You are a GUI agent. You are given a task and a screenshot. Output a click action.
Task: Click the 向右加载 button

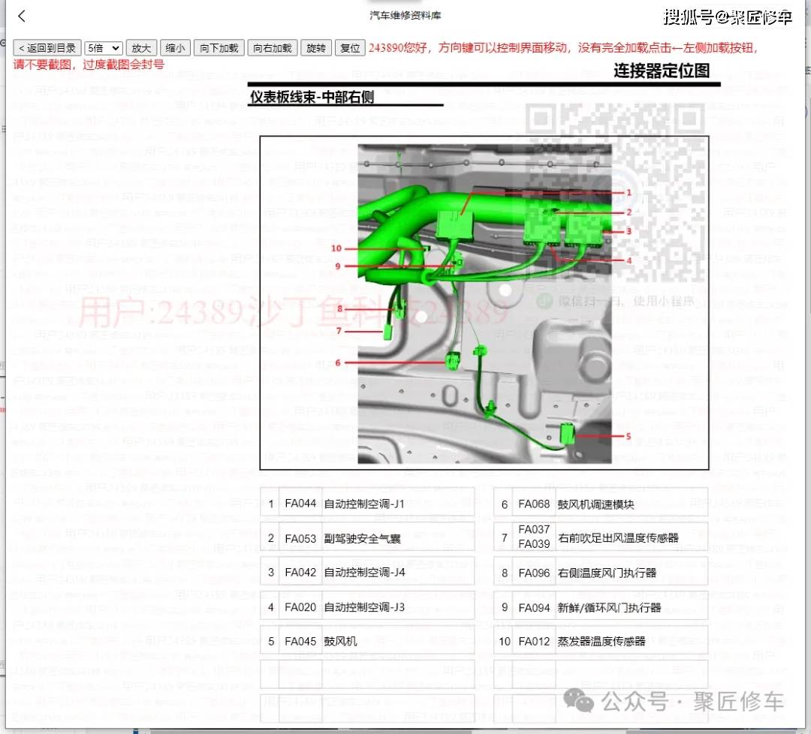pos(273,48)
